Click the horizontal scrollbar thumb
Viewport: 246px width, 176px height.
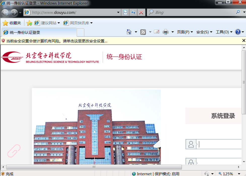(94, 167)
